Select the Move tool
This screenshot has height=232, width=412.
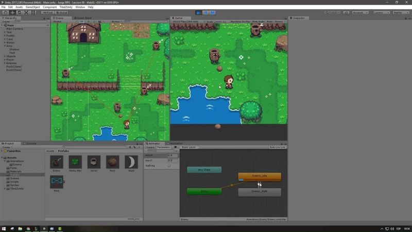pyautogui.click(x=12, y=12)
